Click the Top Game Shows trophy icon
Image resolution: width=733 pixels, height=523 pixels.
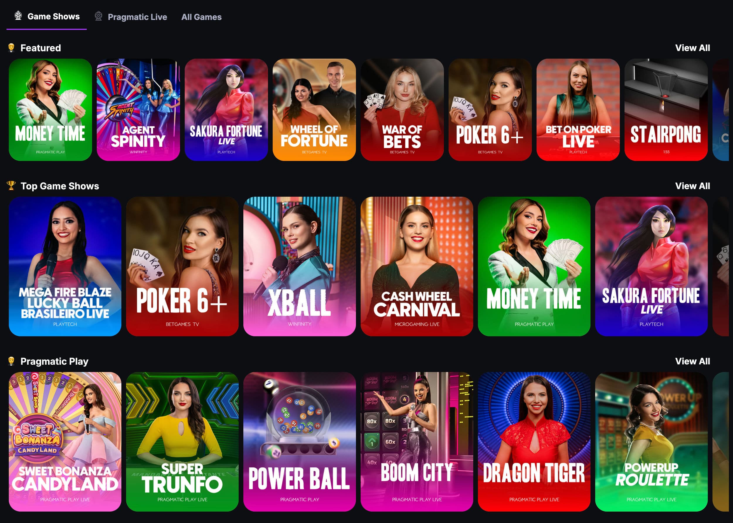click(11, 186)
